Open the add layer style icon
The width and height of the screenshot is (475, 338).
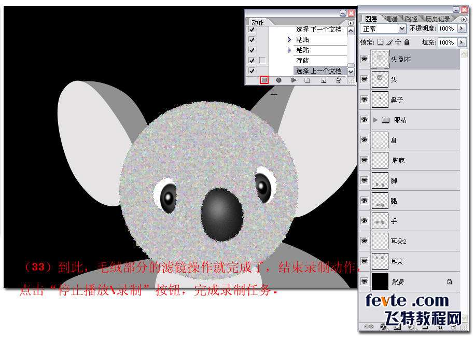pos(383,327)
